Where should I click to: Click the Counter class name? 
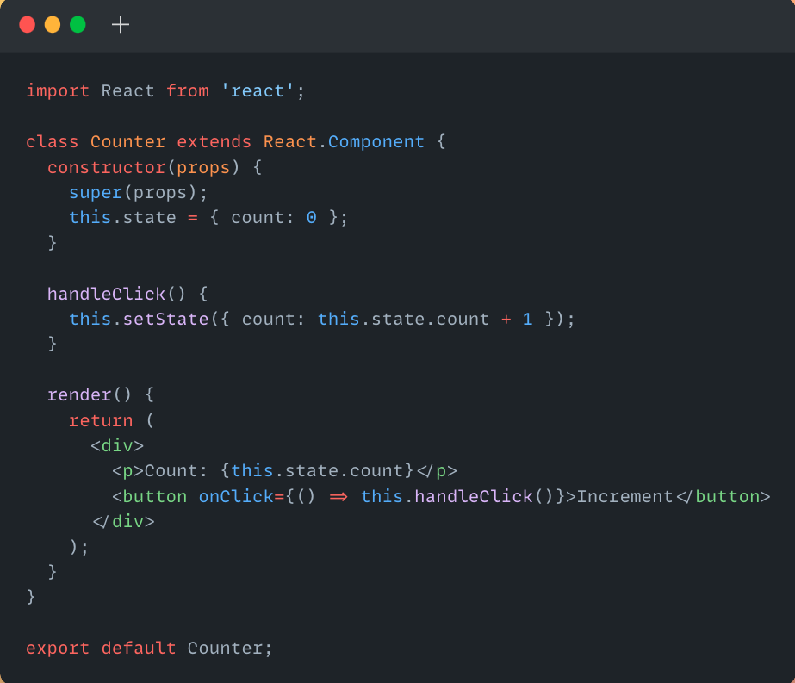[127, 141]
